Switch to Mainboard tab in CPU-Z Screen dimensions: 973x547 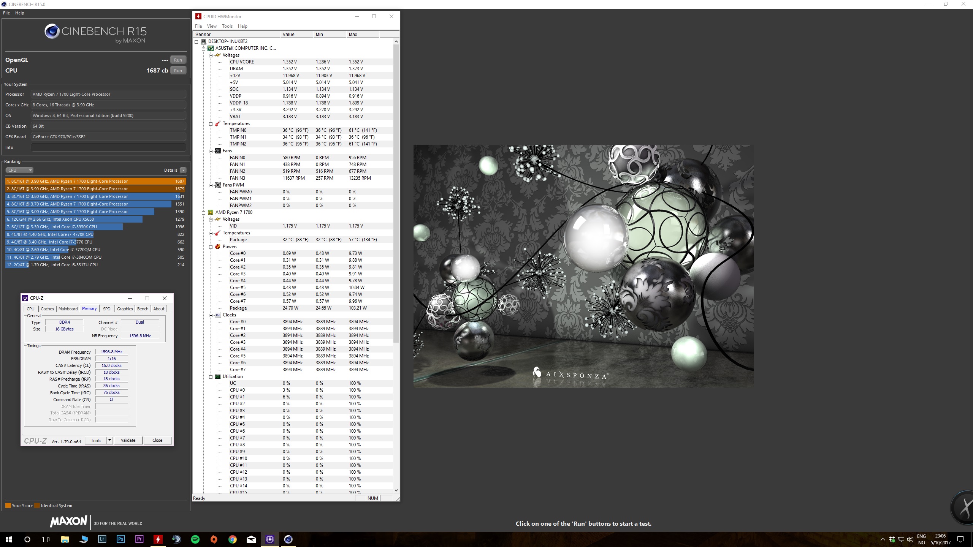(68, 309)
